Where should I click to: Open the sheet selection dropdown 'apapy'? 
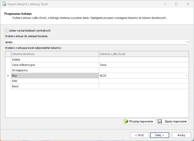coord(187,42)
